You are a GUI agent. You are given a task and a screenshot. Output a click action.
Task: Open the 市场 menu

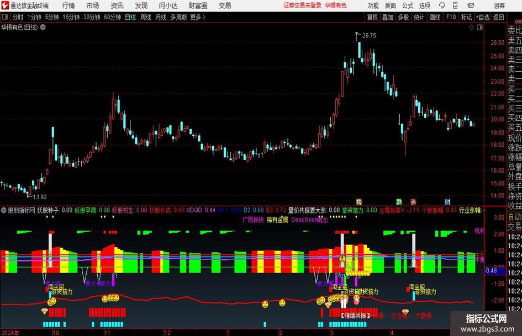[93, 6]
